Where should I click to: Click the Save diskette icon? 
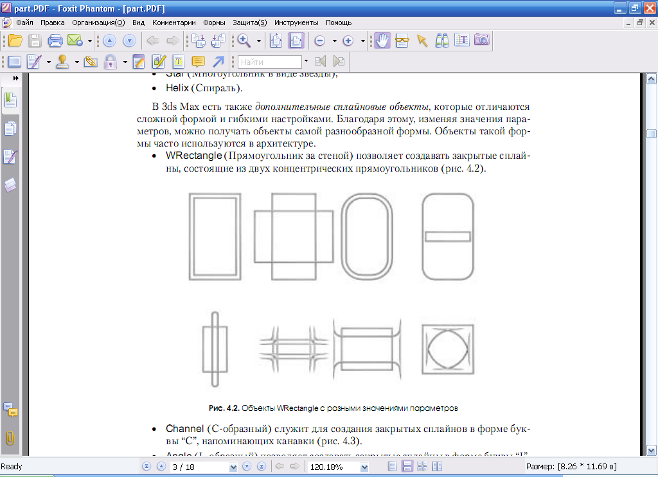pyautogui.click(x=35, y=40)
